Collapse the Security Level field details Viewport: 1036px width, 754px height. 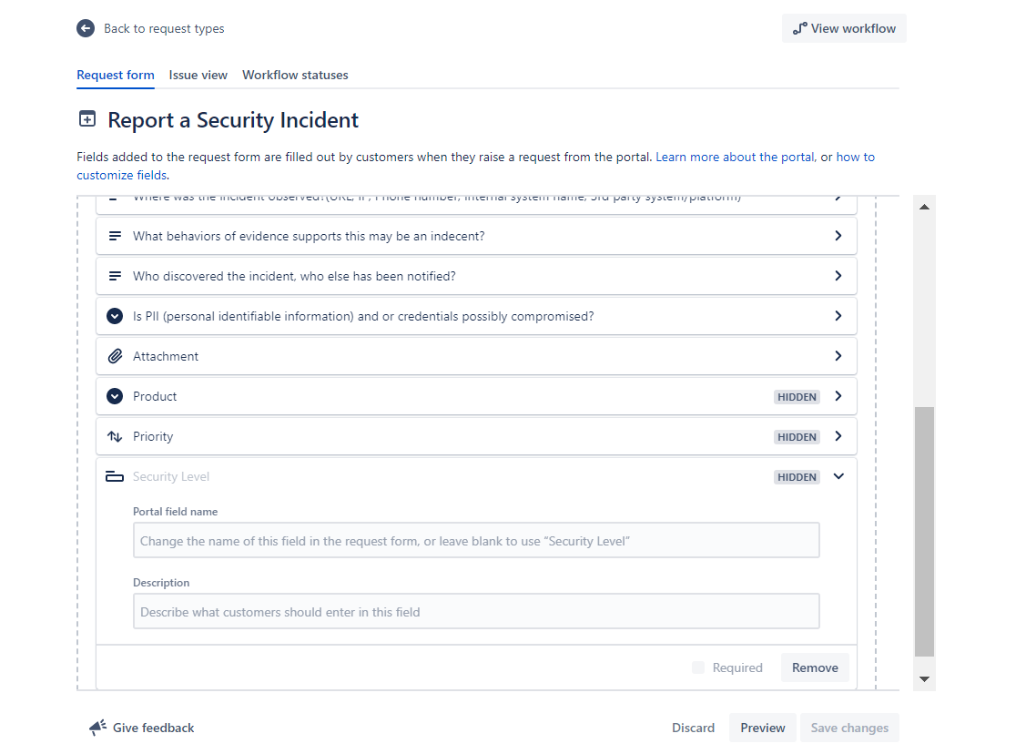(x=838, y=475)
